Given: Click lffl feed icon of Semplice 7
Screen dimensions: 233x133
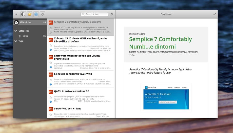Looking at the screenshot, I should click(51, 23).
